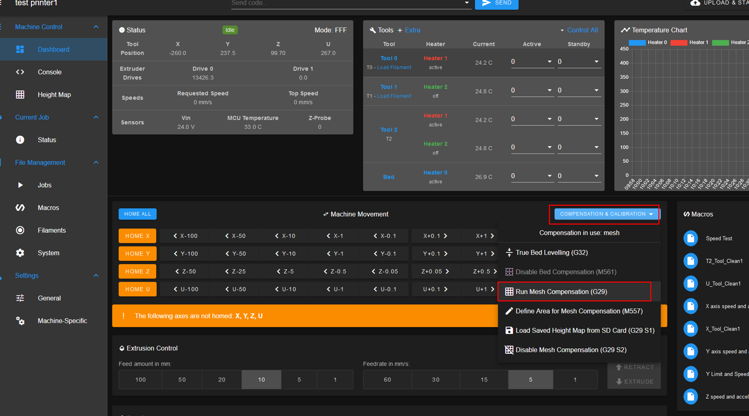
Task: Select Define Area for Mesh Compensation (M557)
Action: (x=579, y=311)
